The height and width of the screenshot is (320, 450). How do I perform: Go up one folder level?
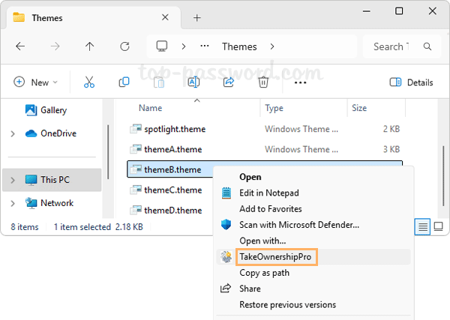click(x=90, y=46)
